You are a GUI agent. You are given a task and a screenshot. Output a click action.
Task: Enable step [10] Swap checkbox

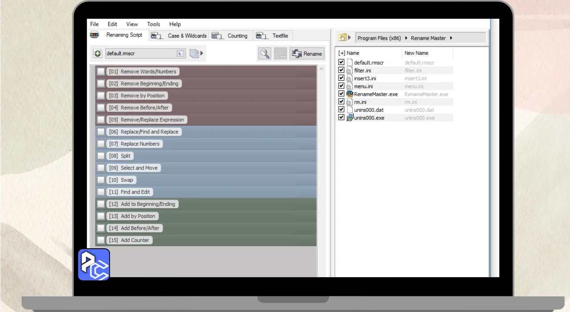coord(101,180)
